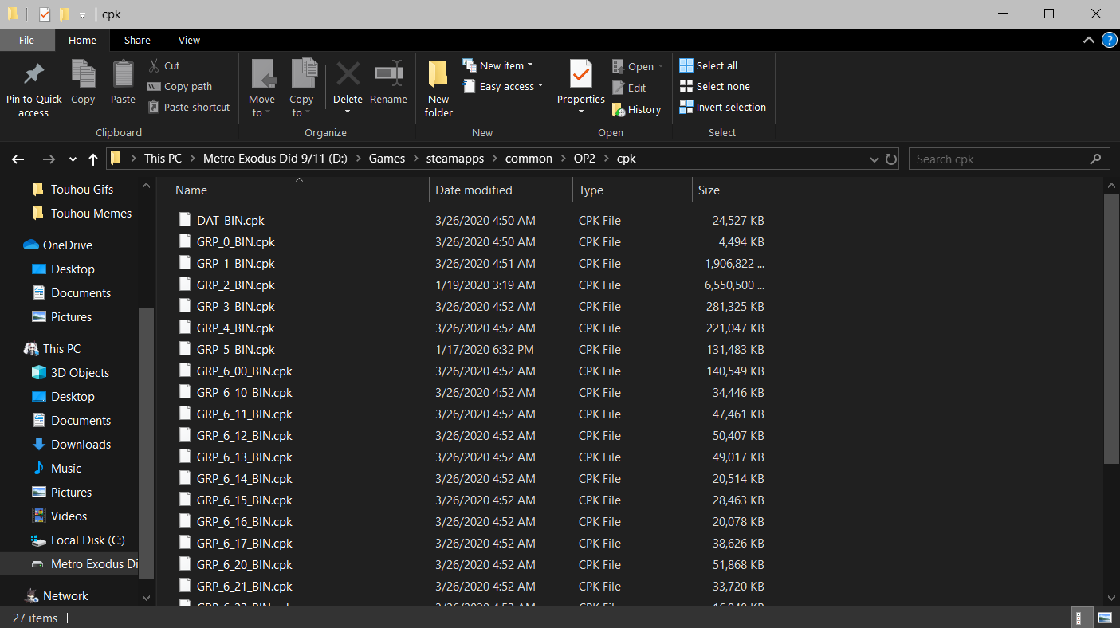Switch to the Share ribbon tab
This screenshot has width=1120, height=628.
coord(137,40)
